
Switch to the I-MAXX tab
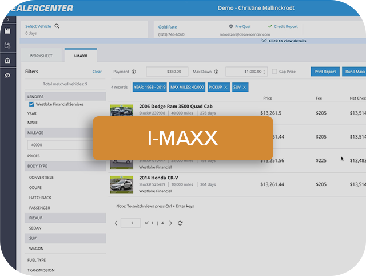tap(81, 56)
